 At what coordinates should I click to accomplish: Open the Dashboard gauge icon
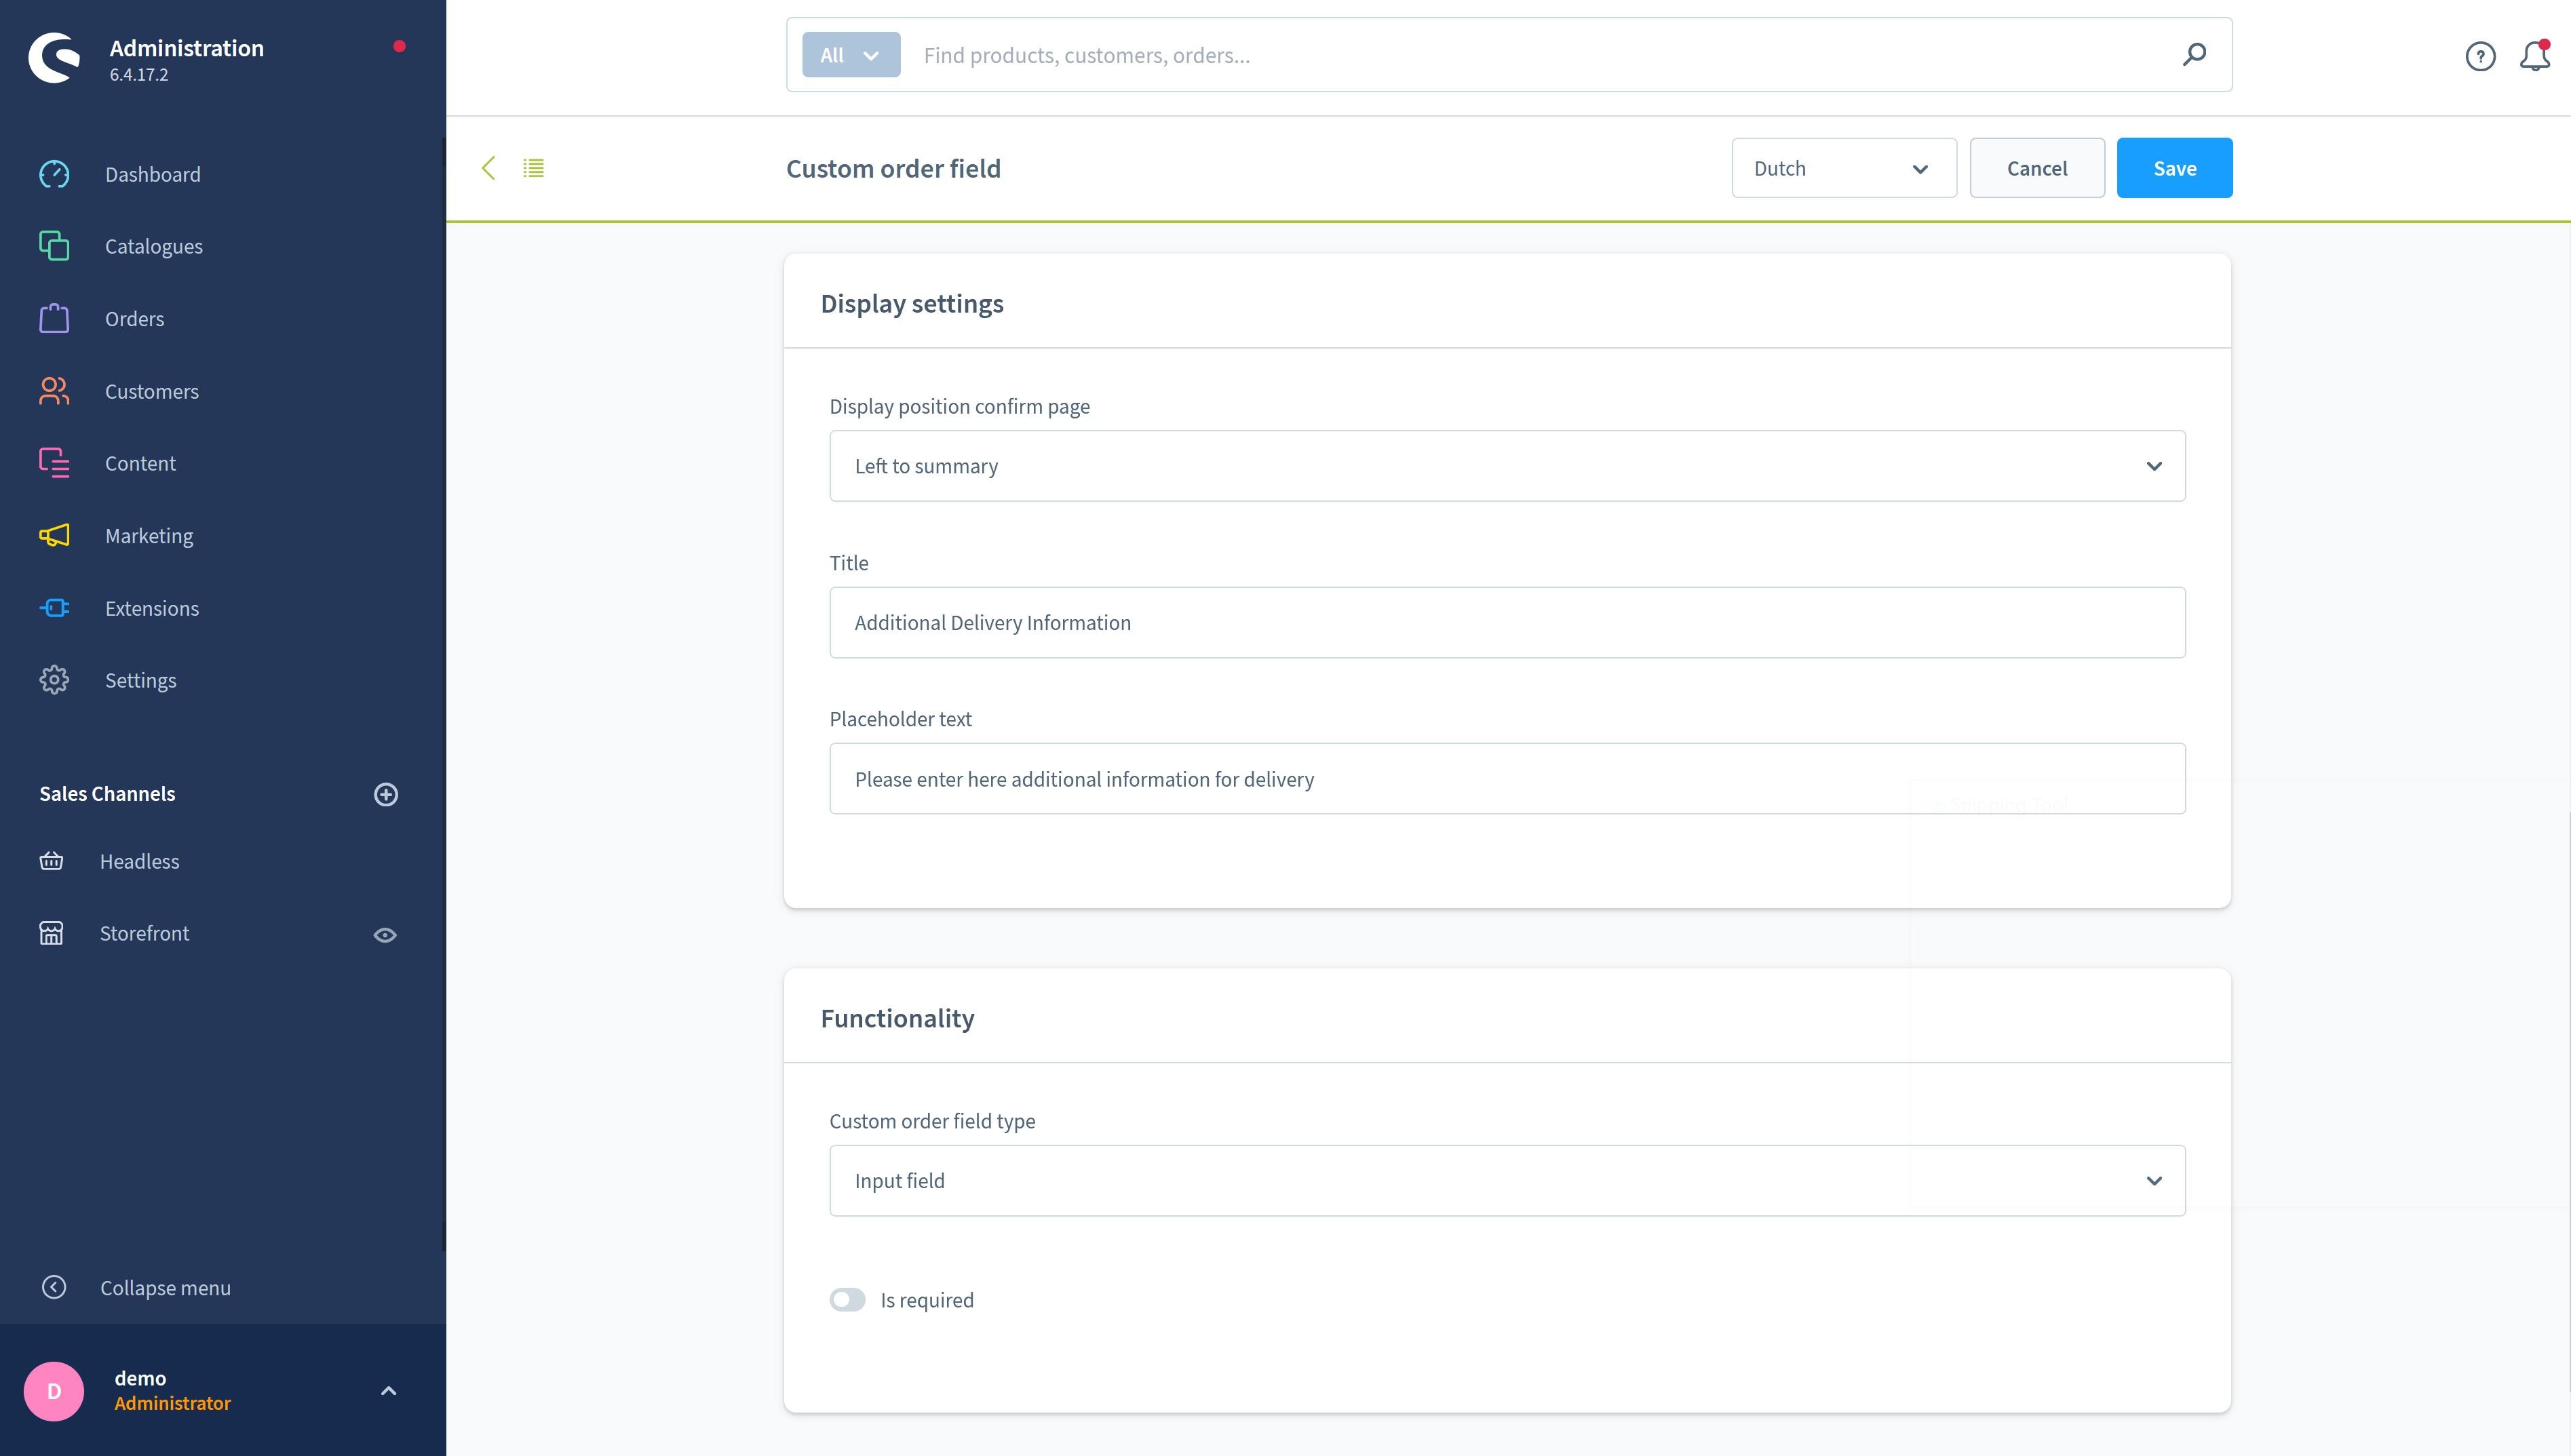[x=54, y=174]
